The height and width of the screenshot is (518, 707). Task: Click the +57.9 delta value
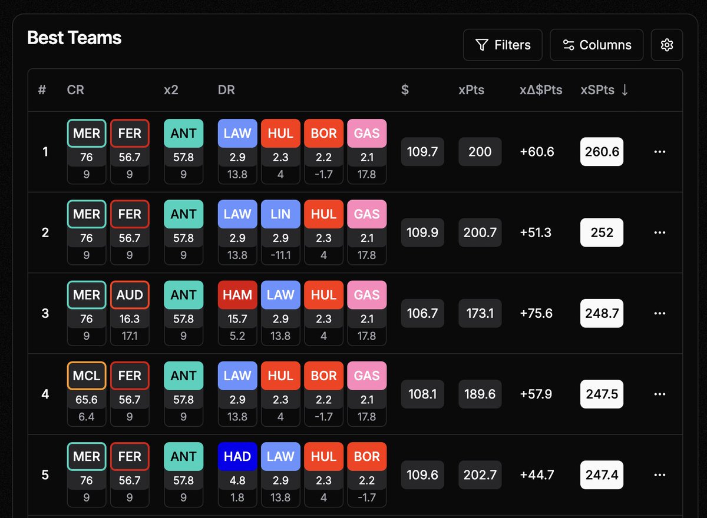click(536, 394)
